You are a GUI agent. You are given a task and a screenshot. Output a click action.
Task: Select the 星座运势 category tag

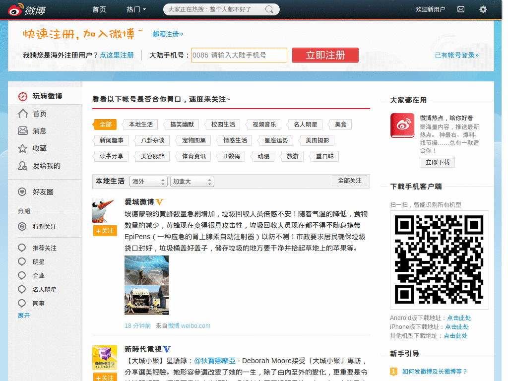pos(276,140)
